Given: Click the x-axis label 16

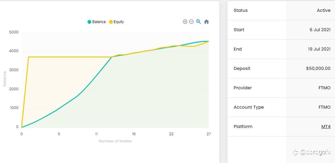Looking at the screenshot, I should tap(134, 134).
